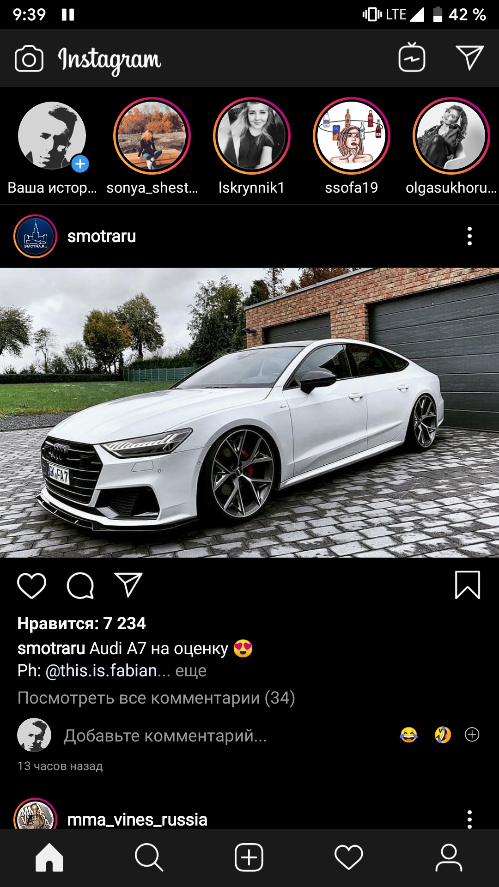The image size is (499, 887).
Task: Save the Audi post with bookmark
Action: click(468, 585)
